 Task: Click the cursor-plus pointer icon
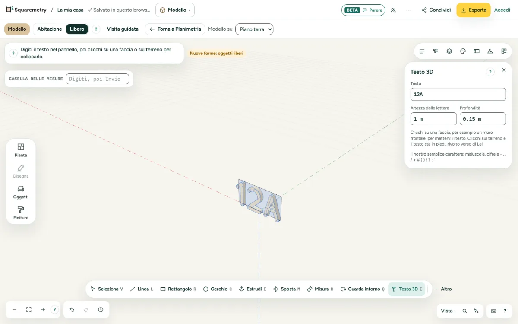point(476,311)
